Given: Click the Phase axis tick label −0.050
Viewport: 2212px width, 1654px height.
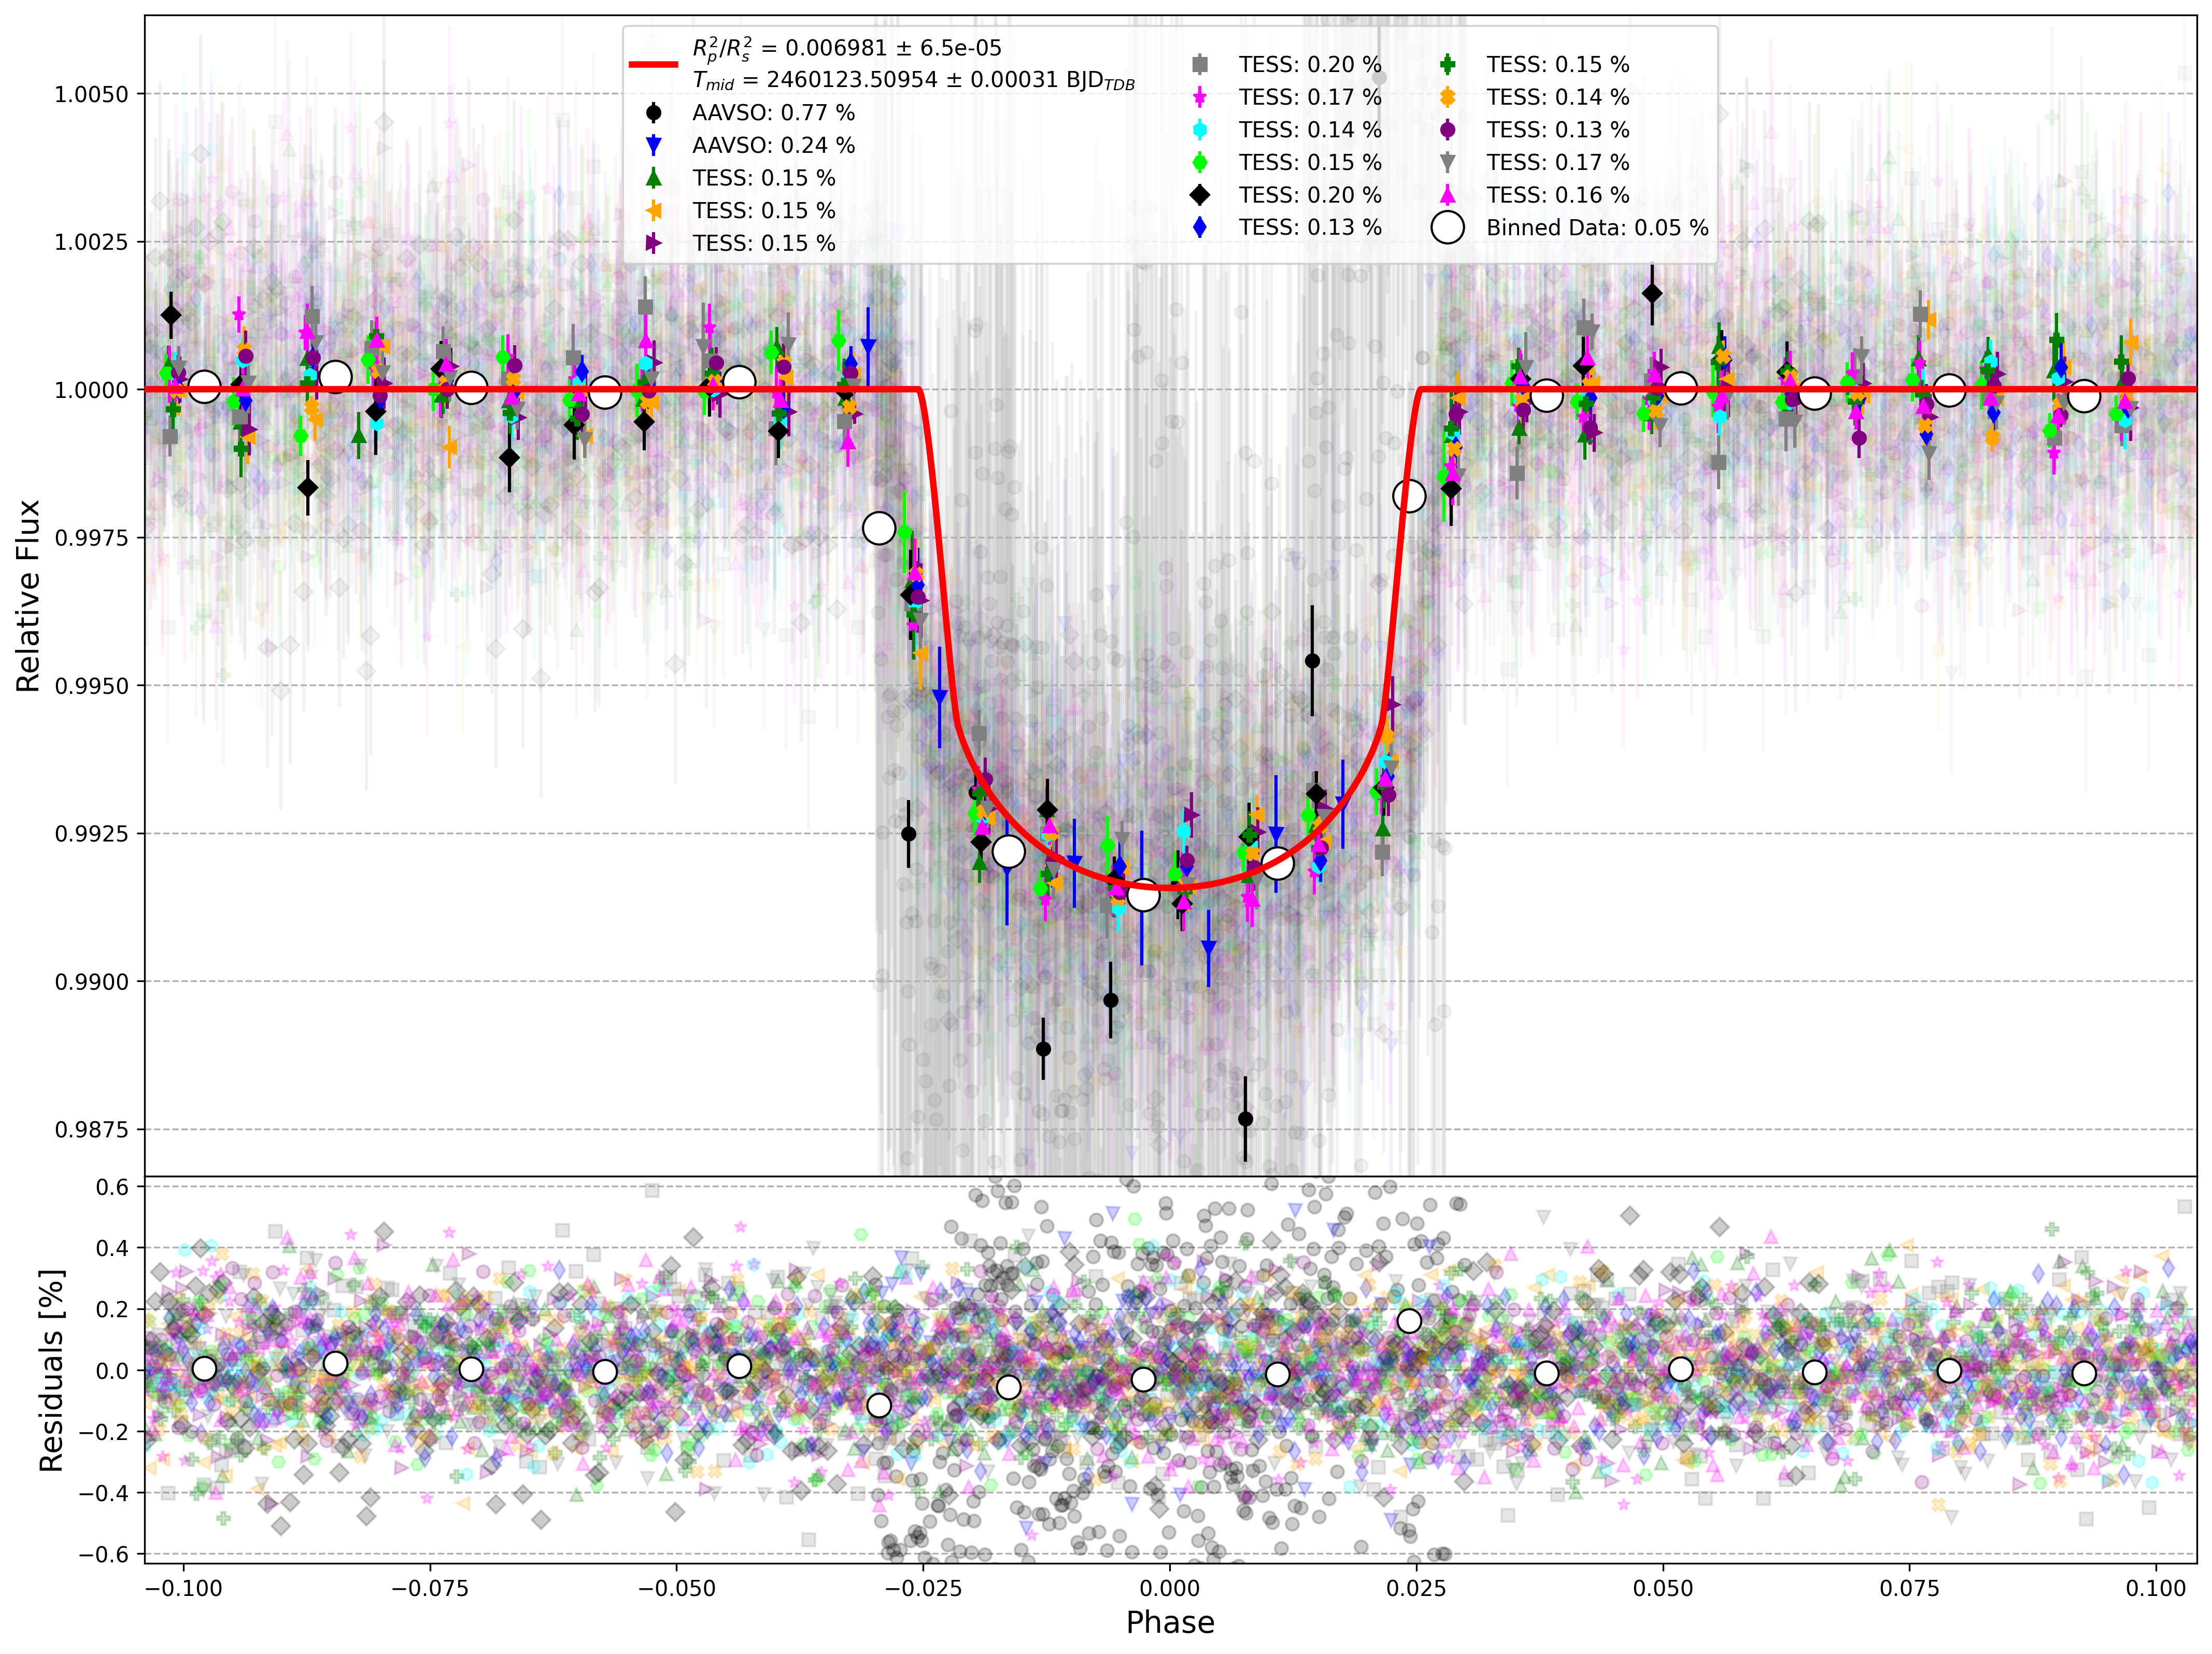Looking at the screenshot, I should pyautogui.click(x=677, y=1588).
